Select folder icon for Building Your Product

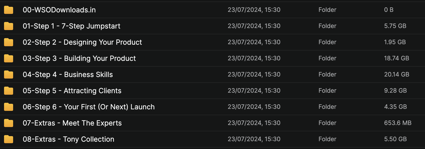click(9, 58)
